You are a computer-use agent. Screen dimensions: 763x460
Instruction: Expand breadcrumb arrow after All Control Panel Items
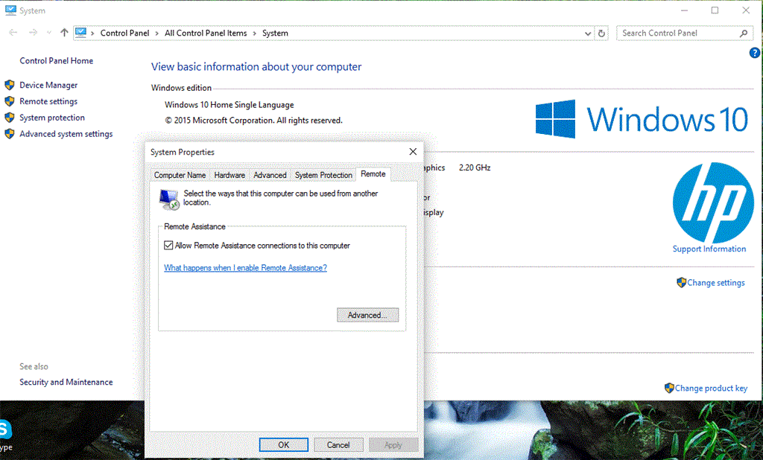[x=255, y=33]
